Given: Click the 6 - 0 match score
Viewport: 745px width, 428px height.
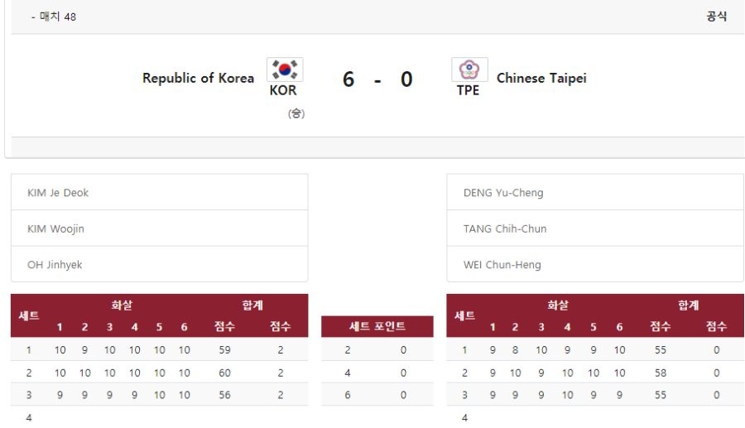Looking at the screenshot, I should pos(377,79).
